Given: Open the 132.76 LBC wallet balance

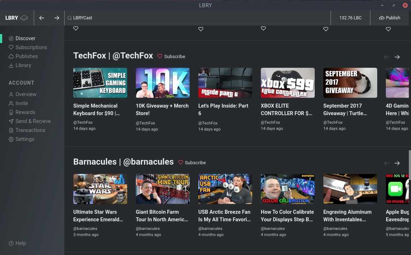Looking at the screenshot, I should 350,18.
